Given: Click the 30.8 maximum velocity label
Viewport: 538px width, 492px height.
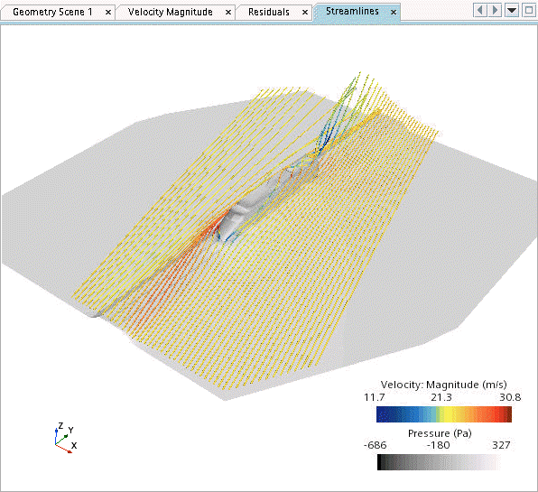Looking at the screenshot, I should pyautogui.click(x=510, y=397).
